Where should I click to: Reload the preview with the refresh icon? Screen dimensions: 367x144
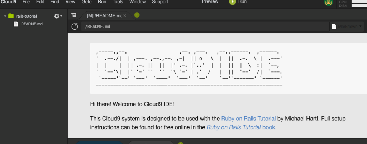tap(75, 27)
